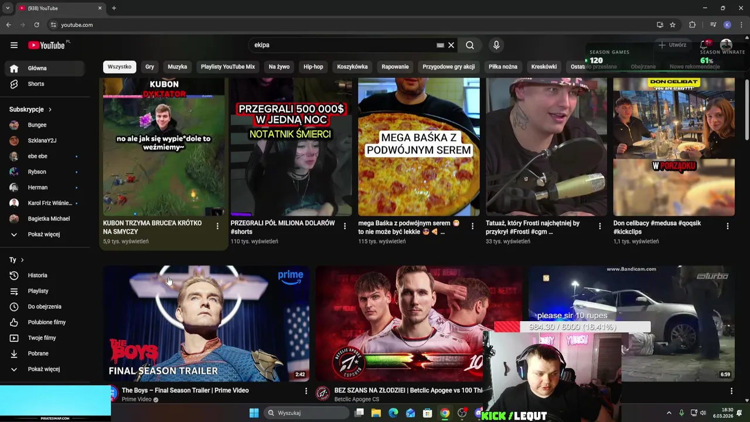Image resolution: width=750 pixels, height=422 pixels.
Task: Click the Utwórz create button
Action: [x=672, y=45]
